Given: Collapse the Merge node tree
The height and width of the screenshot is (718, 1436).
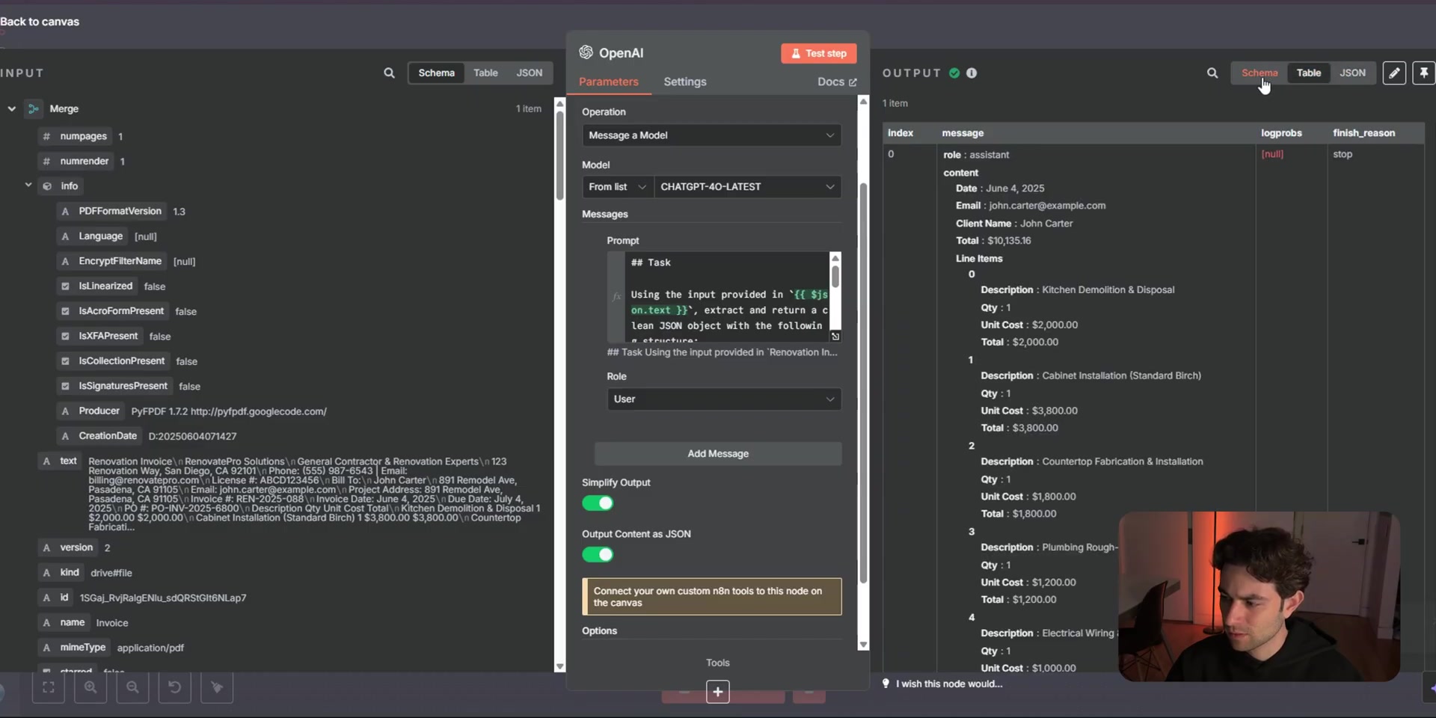Looking at the screenshot, I should 11,109.
